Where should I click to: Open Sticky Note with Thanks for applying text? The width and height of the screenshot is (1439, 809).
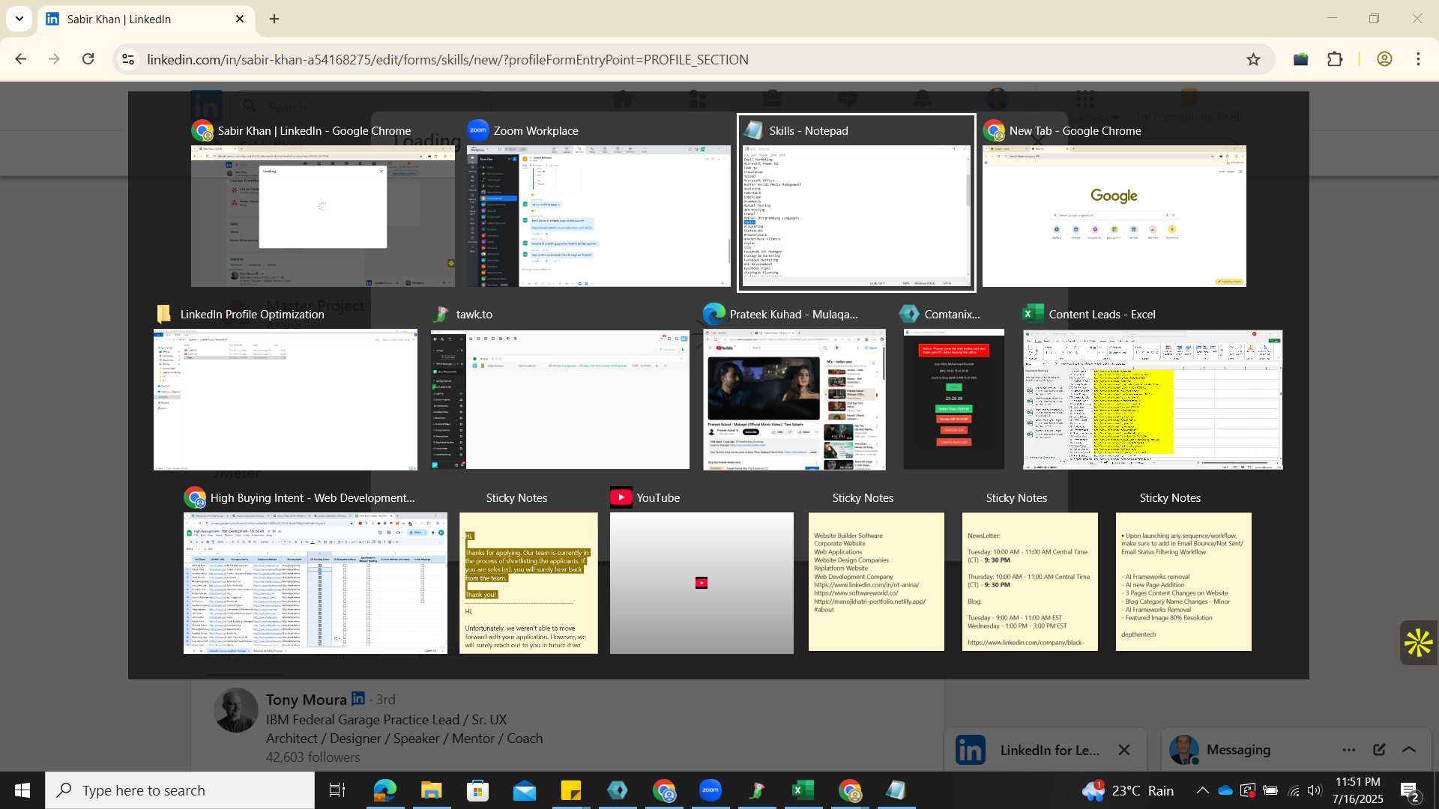[528, 583]
